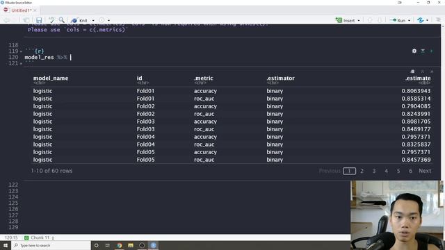Click Next page link
This screenshot has width=445, height=250.
pos(425,171)
